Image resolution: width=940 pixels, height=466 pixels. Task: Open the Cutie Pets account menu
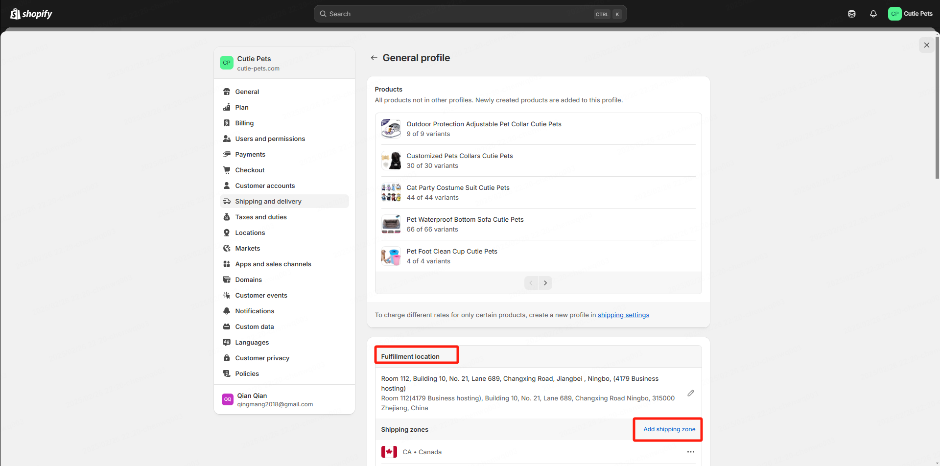[x=911, y=14]
